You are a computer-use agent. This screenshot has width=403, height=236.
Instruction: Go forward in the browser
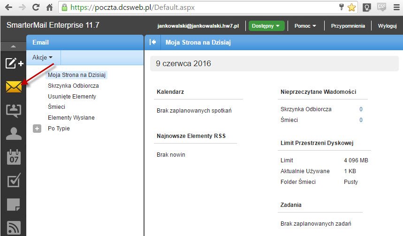(23, 7)
